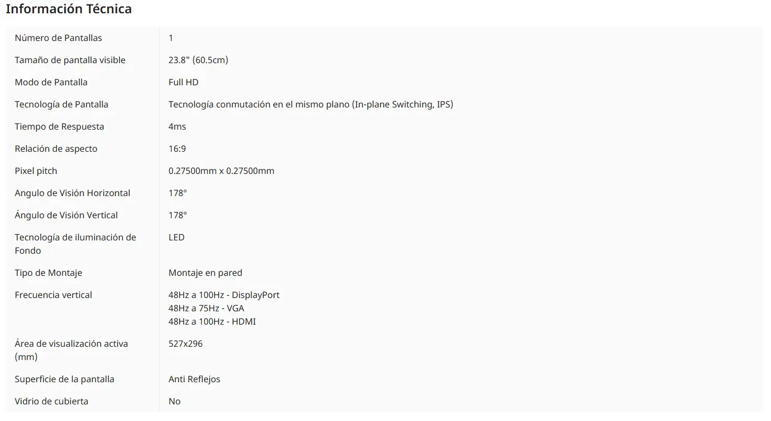Select the Full HD value

(x=184, y=82)
